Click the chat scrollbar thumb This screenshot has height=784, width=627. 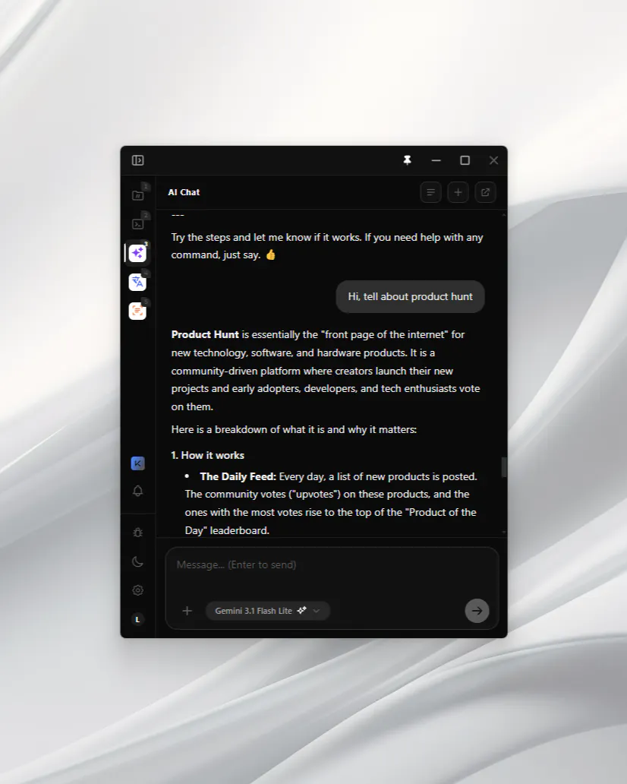504,467
